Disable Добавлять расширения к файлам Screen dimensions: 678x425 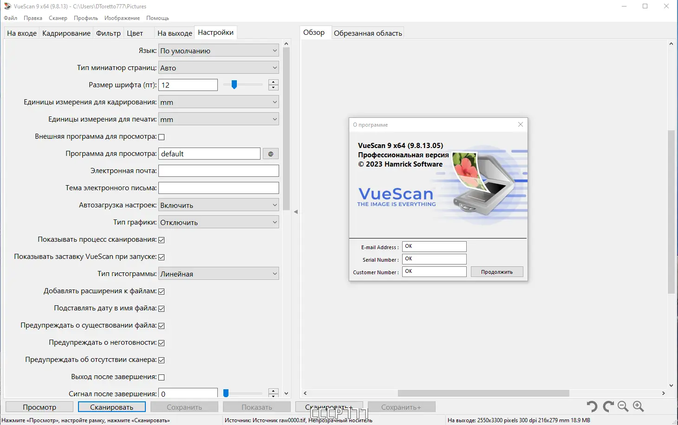(x=161, y=291)
